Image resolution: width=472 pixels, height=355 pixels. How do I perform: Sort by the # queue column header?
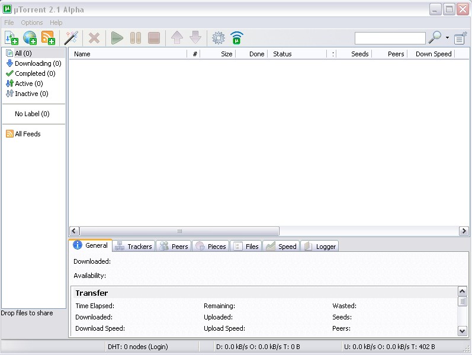pos(194,54)
